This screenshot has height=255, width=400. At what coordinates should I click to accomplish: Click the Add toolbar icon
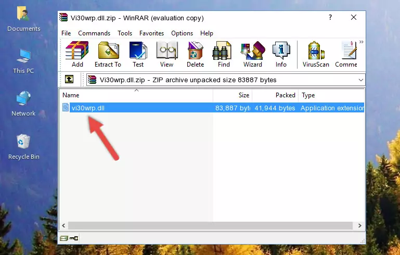pyautogui.click(x=77, y=54)
